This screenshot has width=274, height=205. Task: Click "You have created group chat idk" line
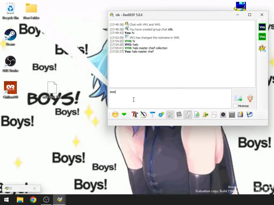151,29
